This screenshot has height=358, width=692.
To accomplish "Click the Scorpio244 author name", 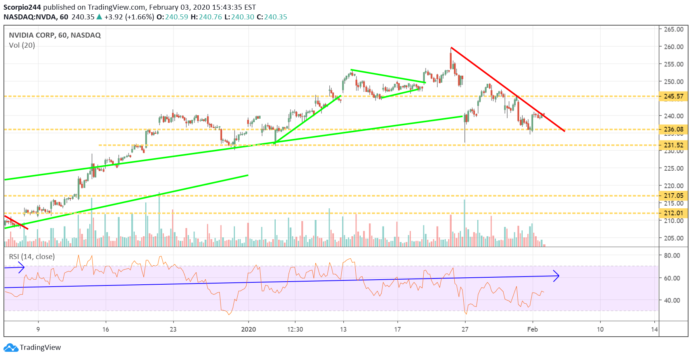I will click(22, 7).
